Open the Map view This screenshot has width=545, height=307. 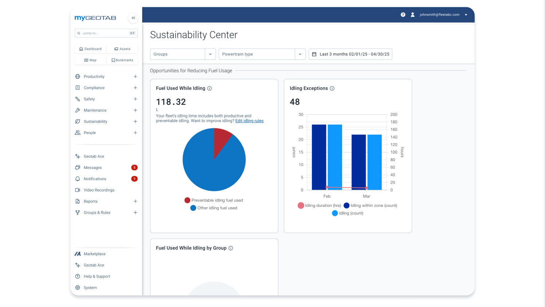pos(90,60)
